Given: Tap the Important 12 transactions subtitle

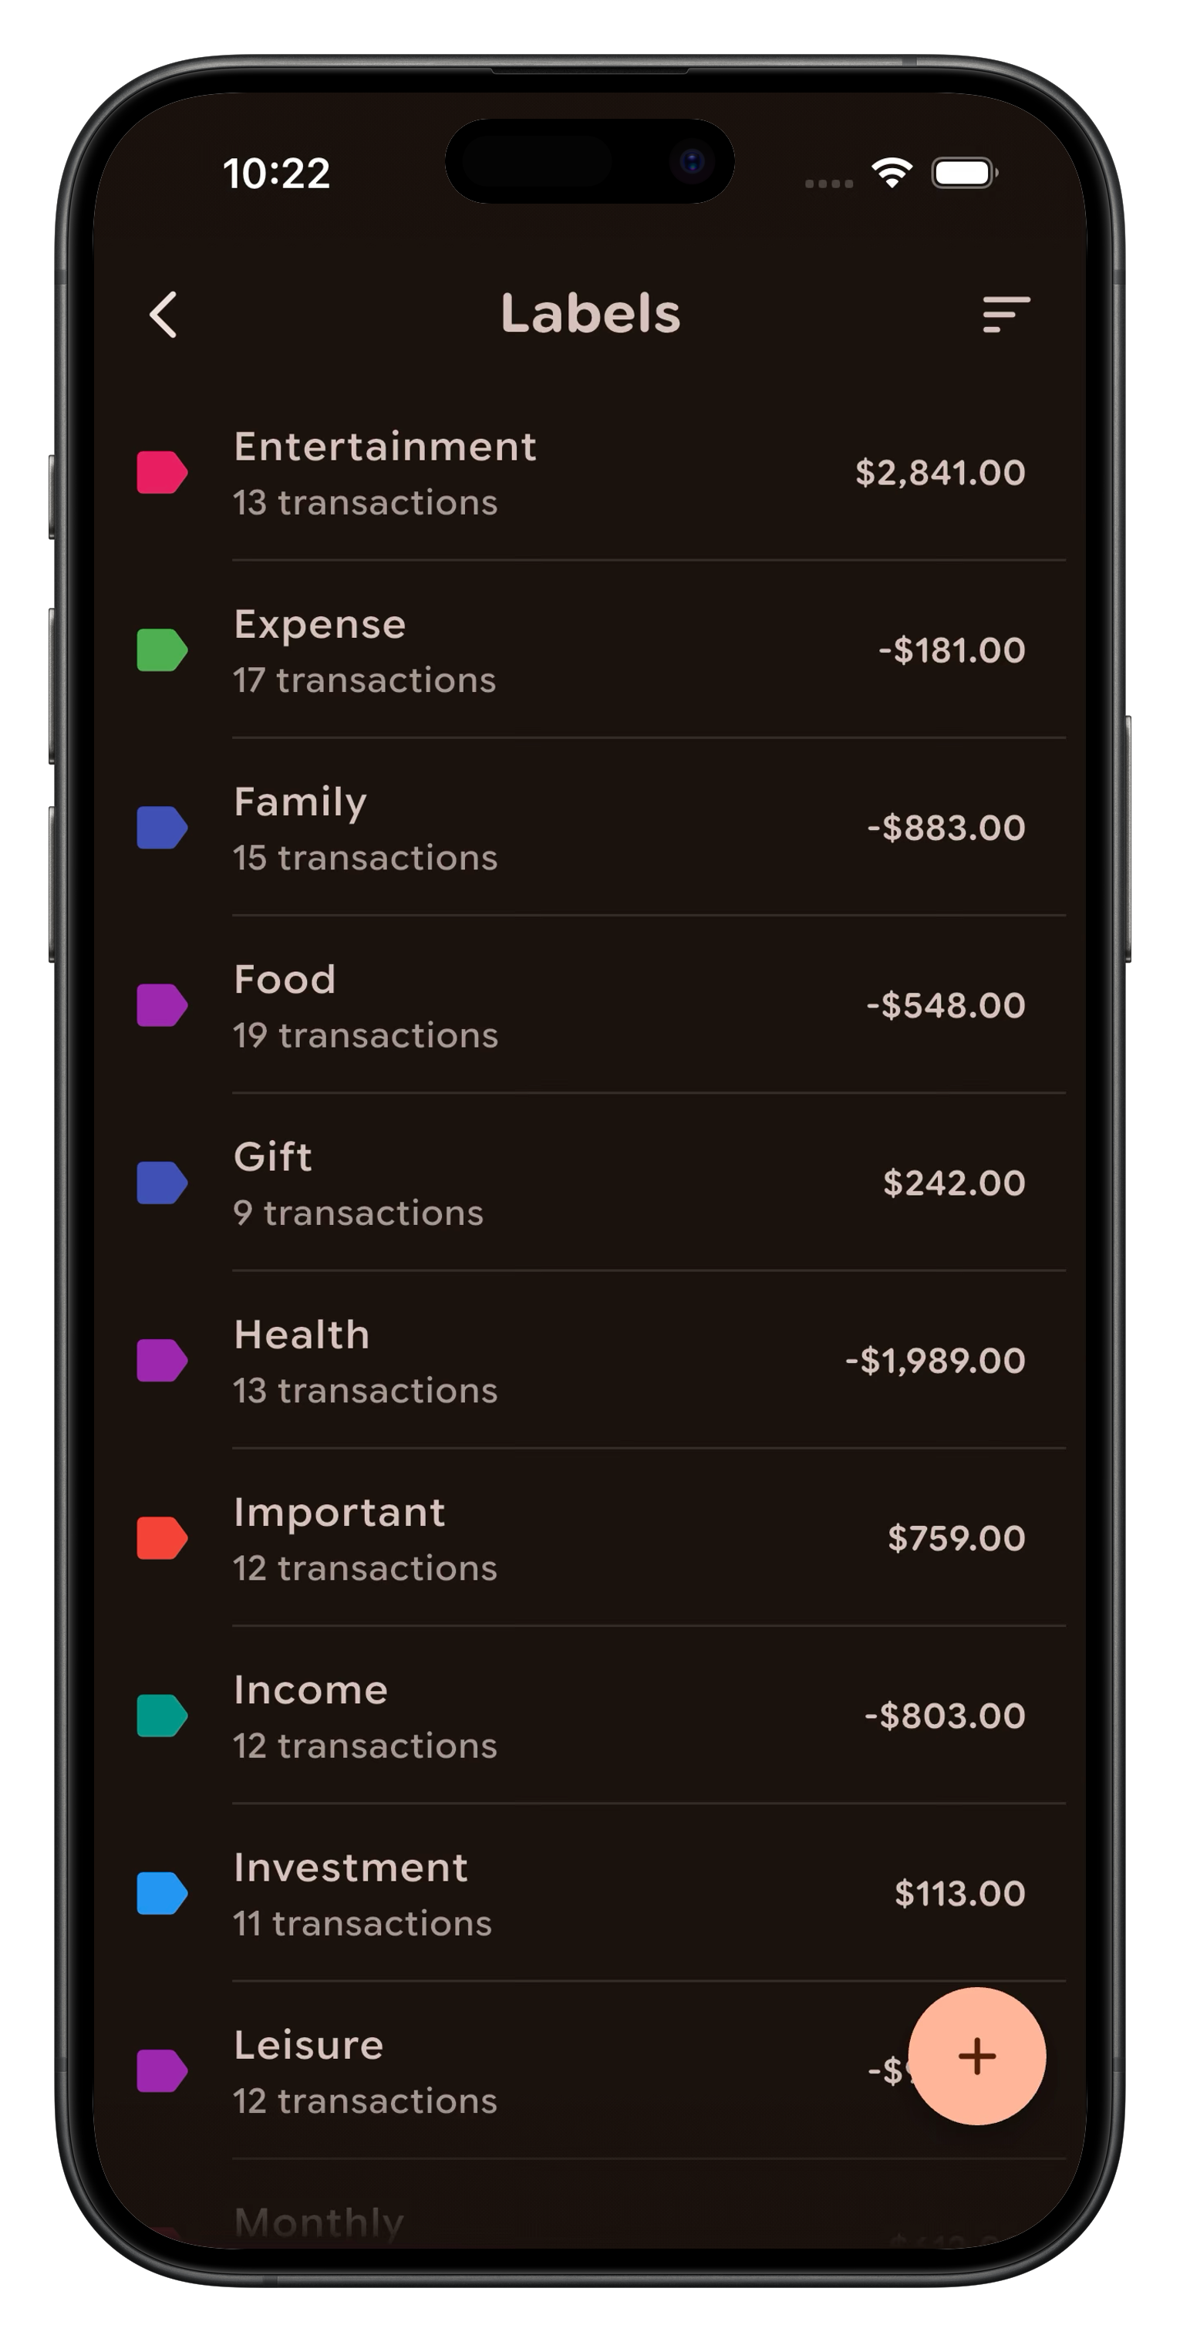Looking at the screenshot, I should 365,1568.
